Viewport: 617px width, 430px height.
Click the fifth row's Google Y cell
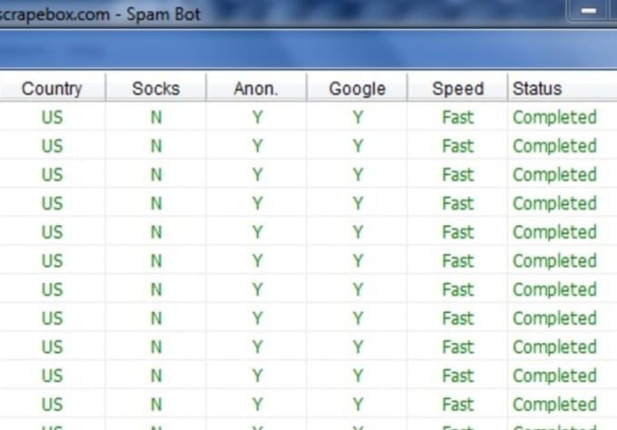pyautogui.click(x=357, y=231)
